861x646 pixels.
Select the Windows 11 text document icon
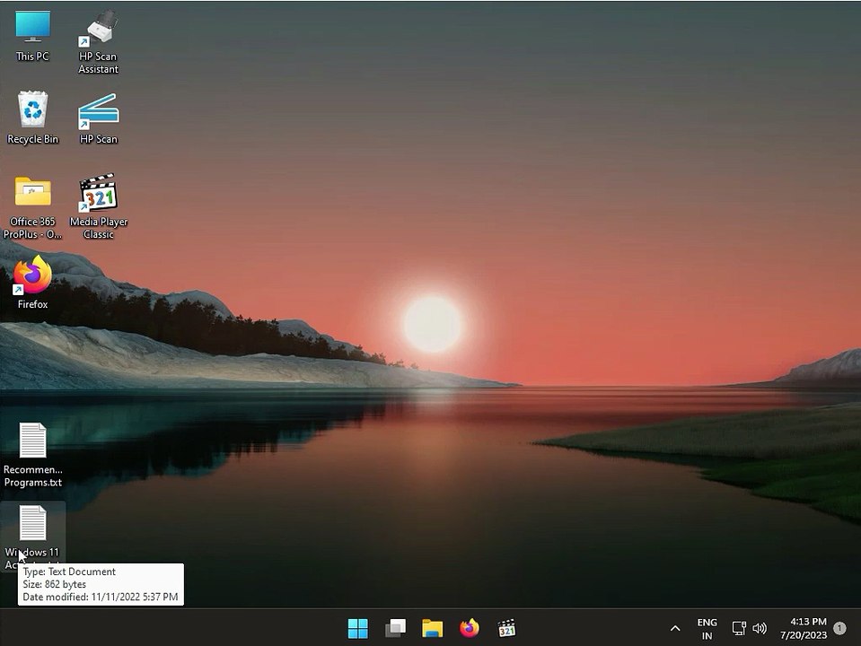coord(32,523)
